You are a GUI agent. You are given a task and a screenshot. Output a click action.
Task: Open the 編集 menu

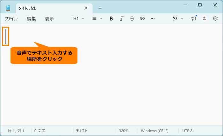click(x=31, y=19)
